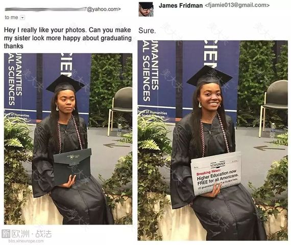Click the water bottle in the edited photo
Viewport: 291px width, 245px height.
click(273, 130)
